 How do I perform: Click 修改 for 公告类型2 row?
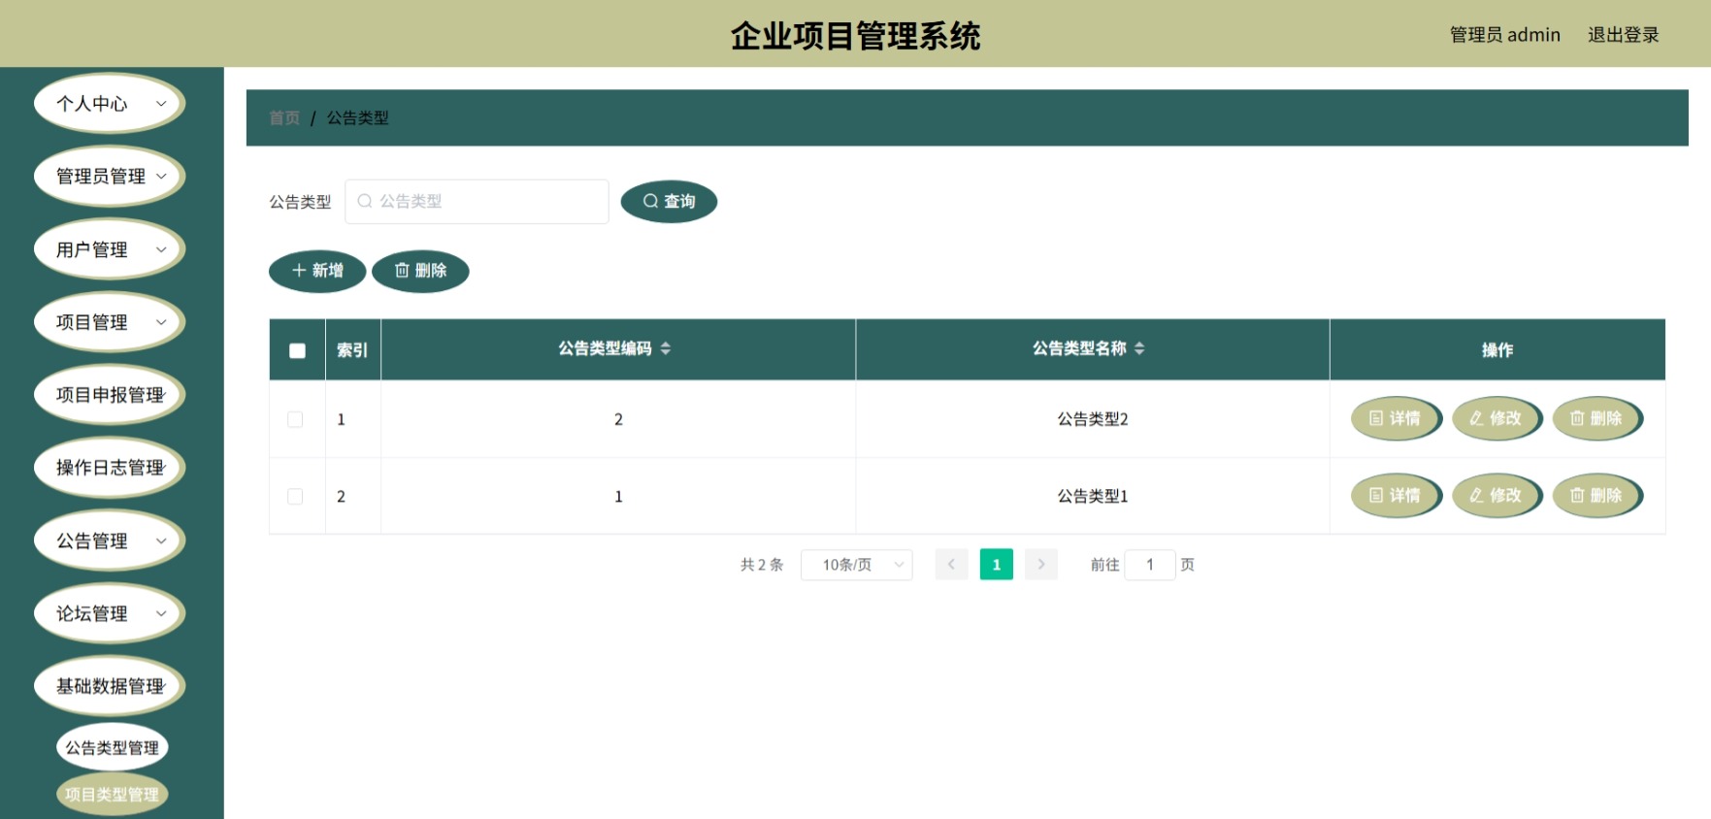1497,418
